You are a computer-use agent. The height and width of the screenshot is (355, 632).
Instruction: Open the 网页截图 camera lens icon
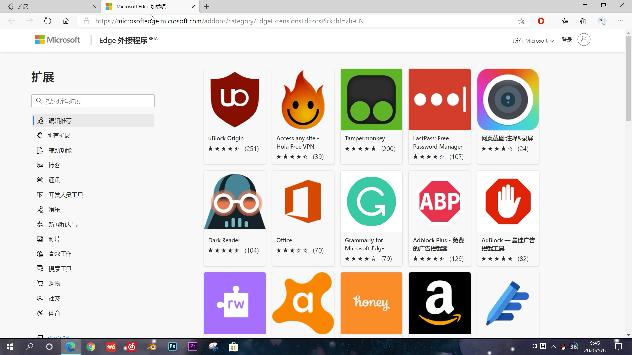point(508,100)
